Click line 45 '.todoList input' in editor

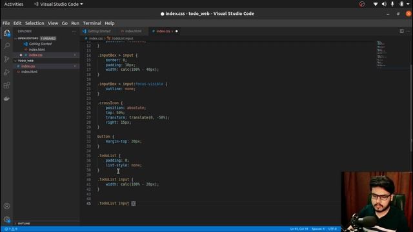[x=114, y=204]
